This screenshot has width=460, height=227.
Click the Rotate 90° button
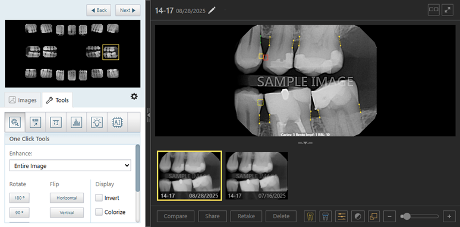coord(20,213)
